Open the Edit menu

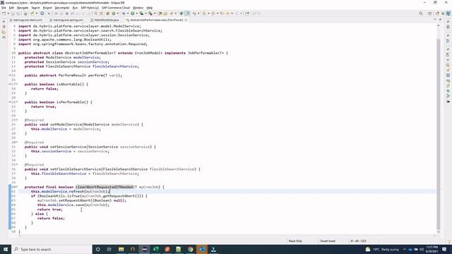pyautogui.click(x=11, y=8)
